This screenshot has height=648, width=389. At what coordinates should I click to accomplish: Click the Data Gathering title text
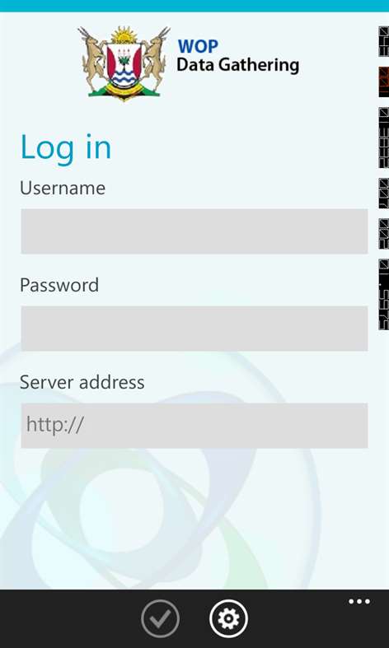(x=237, y=66)
